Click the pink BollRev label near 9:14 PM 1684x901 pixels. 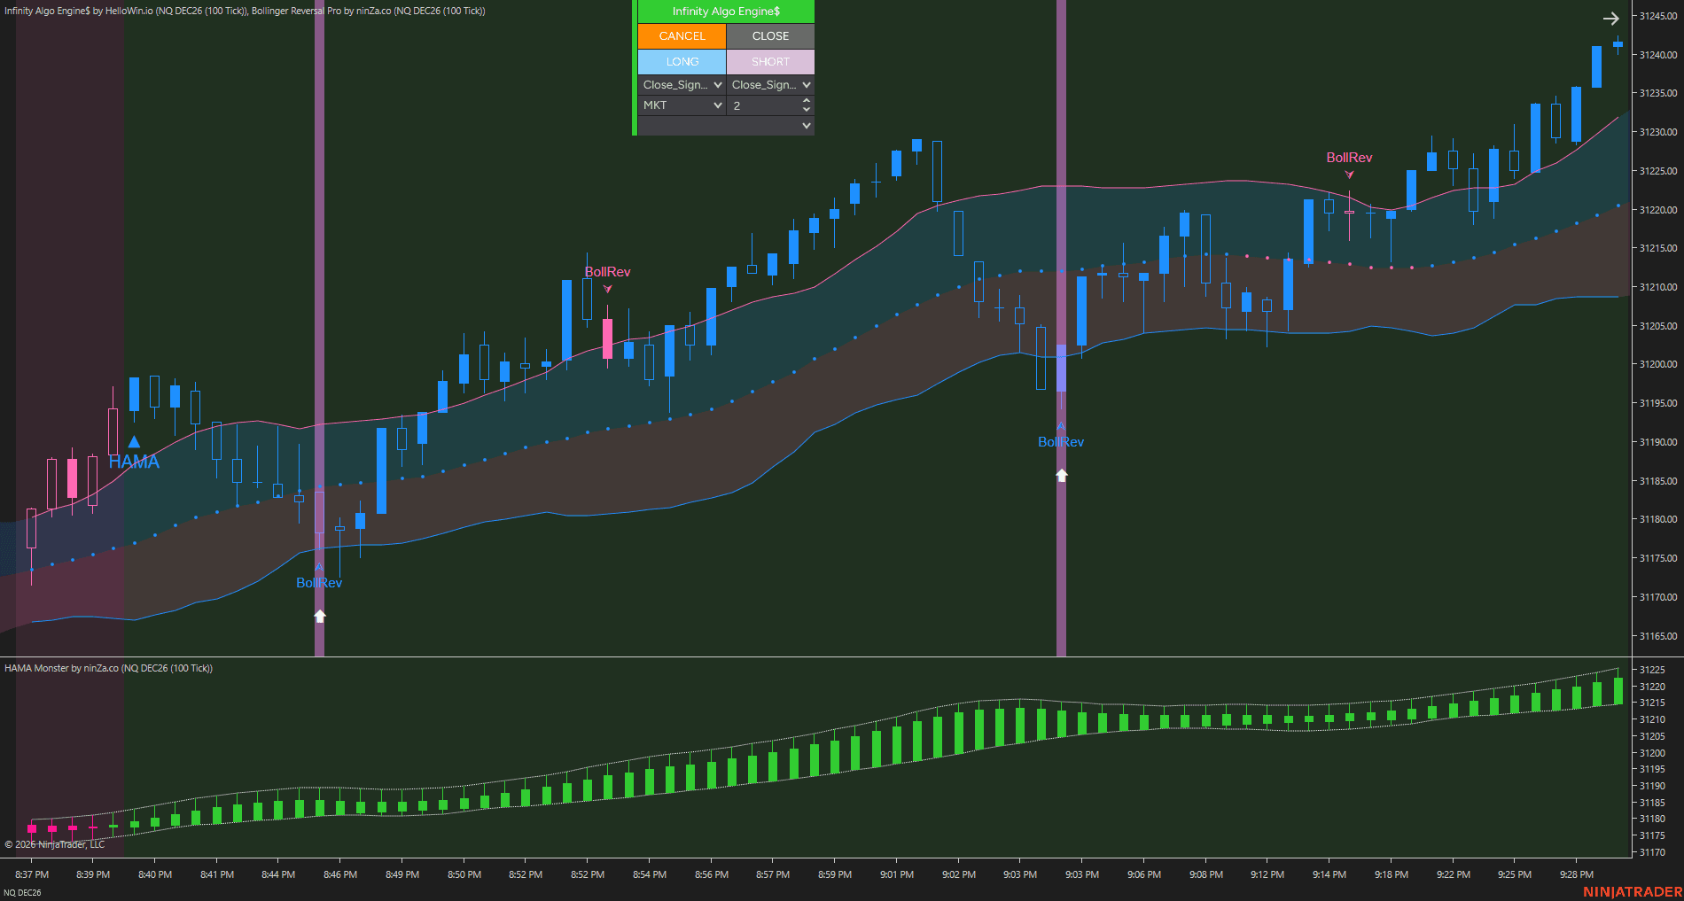tap(1349, 158)
